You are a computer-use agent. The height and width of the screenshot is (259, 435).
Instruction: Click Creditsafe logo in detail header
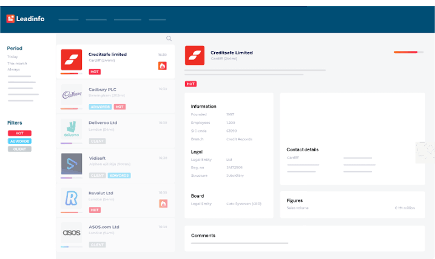(x=195, y=55)
